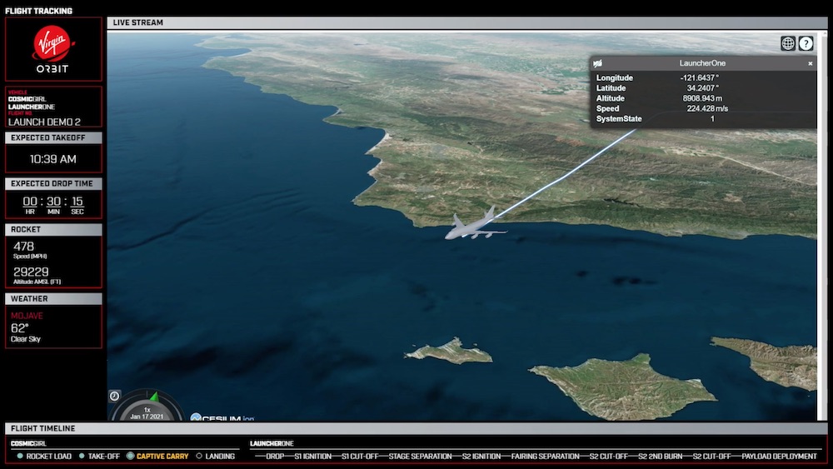This screenshot has width=833, height=469.
Task: Click the Jan 17 2021 date on dial
Action: tap(147, 417)
